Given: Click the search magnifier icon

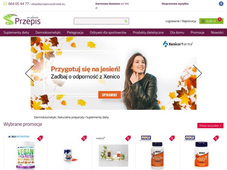Looking at the screenshot, I should 126,21.
